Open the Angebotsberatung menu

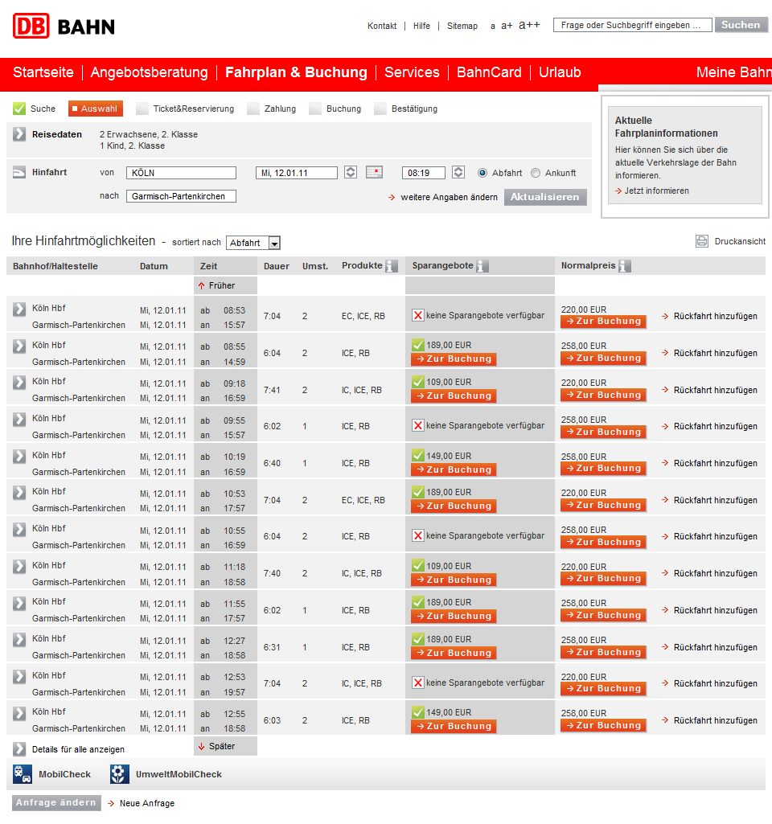point(149,72)
